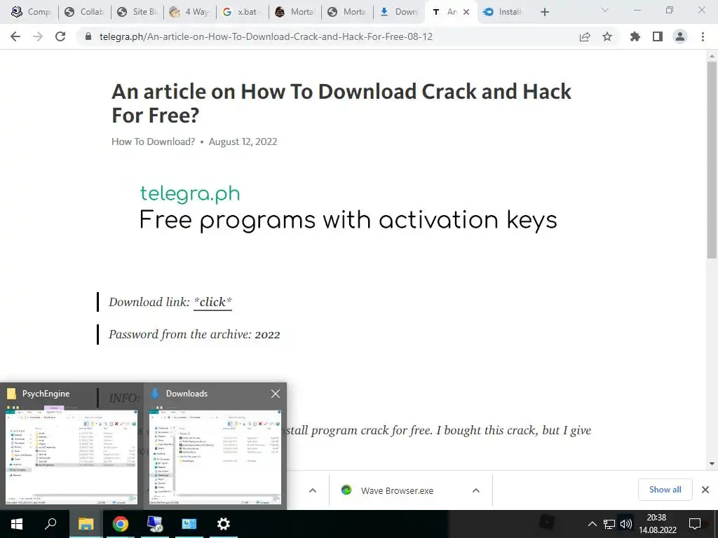718x538 pixels.
Task: Open Chrome three-dot menu
Action: pos(703,36)
